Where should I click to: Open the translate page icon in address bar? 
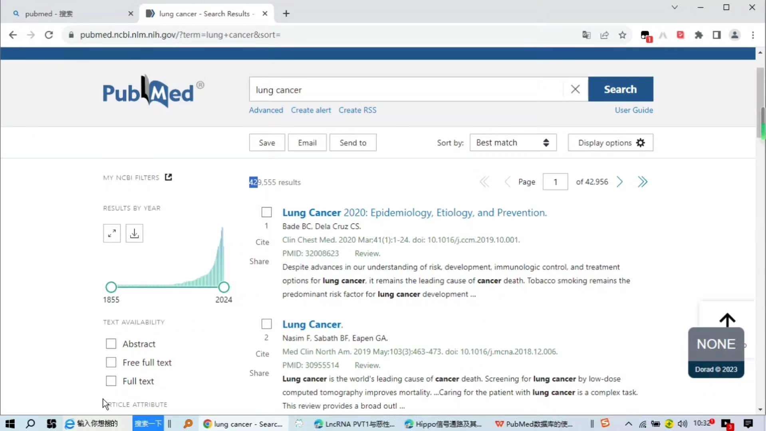[586, 35]
